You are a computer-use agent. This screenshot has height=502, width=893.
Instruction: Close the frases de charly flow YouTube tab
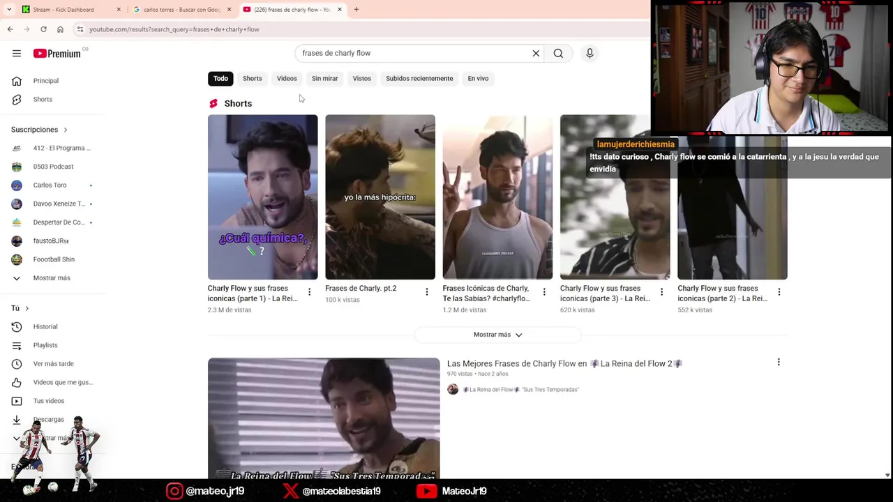pyautogui.click(x=340, y=9)
